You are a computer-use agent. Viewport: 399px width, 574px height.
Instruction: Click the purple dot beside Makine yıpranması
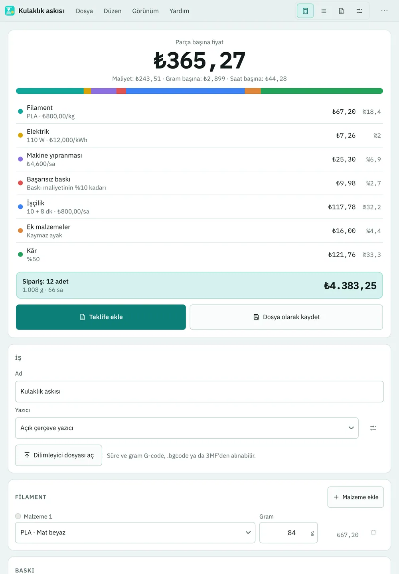pyautogui.click(x=20, y=159)
